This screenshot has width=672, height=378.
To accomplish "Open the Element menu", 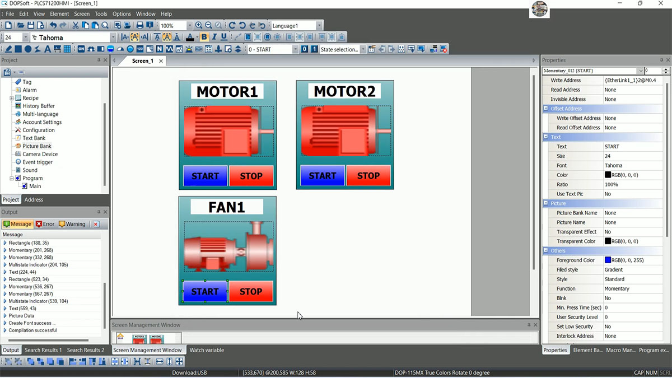I will [59, 14].
